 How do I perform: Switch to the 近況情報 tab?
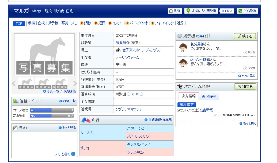coord(209,97)
